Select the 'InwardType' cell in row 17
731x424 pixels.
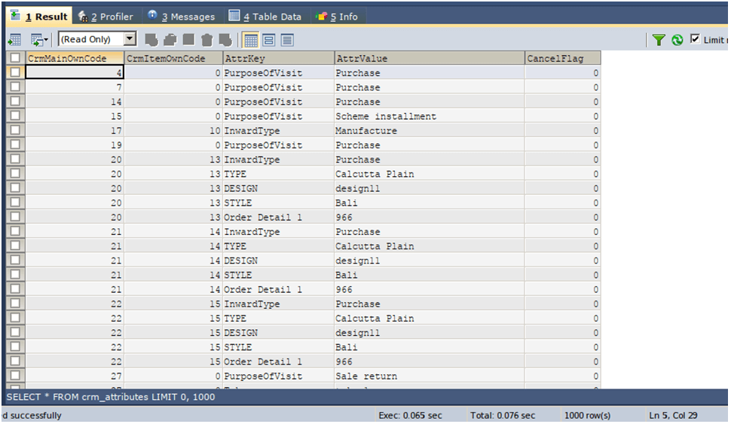click(278, 130)
